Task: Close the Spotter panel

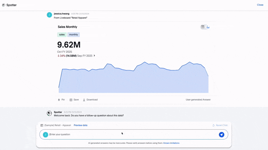Action: 260,5
